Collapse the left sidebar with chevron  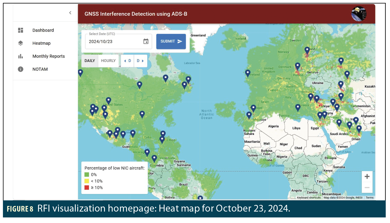click(x=70, y=13)
